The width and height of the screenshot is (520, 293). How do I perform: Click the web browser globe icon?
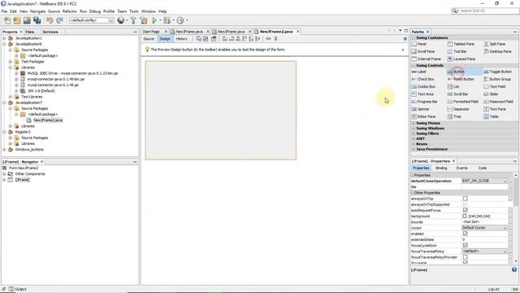pos(121,20)
